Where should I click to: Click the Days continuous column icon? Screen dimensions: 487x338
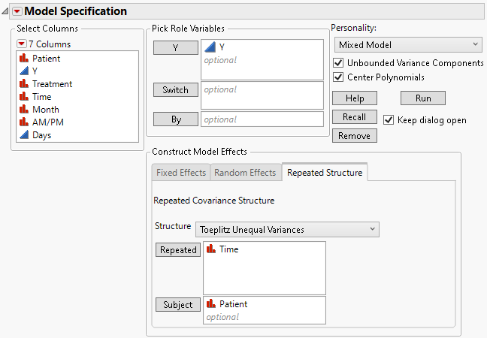pyautogui.click(x=23, y=135)
